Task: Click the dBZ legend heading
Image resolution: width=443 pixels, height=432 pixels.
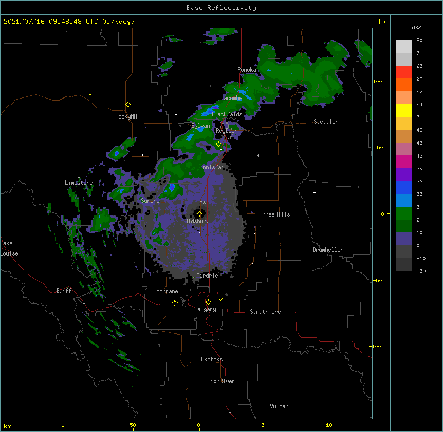Action: (416, 27)
